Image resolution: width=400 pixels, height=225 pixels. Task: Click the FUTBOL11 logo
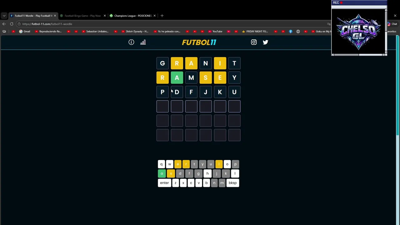199,42
